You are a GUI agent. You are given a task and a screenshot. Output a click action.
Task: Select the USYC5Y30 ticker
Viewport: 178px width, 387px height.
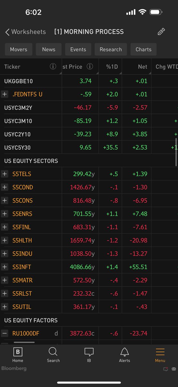click(x=17, y=147)
